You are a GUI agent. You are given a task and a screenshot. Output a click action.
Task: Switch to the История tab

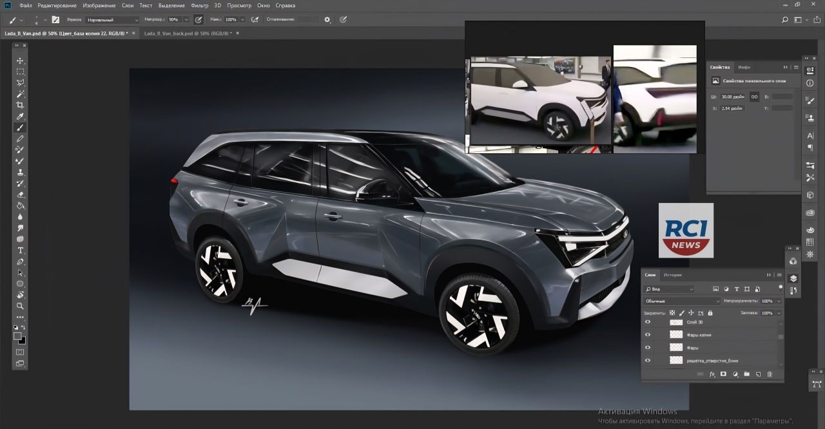[673, 275]
